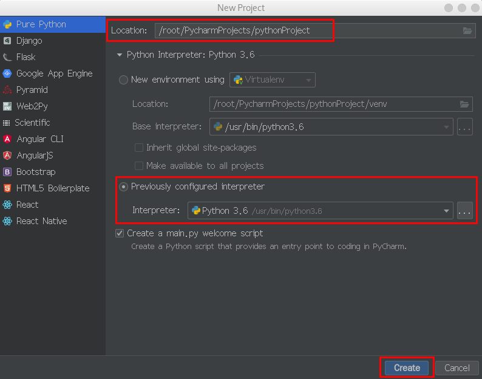Open the Interpreter Python 3.6 dropdown
Image resolution: width=482 pixels, height=379 pixels.
(320, 211)
